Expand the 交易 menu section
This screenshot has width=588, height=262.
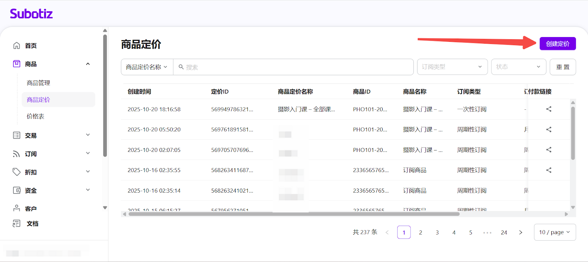(x=51, y=135)
